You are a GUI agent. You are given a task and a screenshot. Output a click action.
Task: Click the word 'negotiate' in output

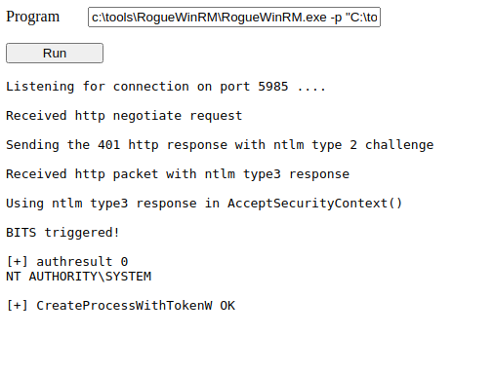coord(146,116)
